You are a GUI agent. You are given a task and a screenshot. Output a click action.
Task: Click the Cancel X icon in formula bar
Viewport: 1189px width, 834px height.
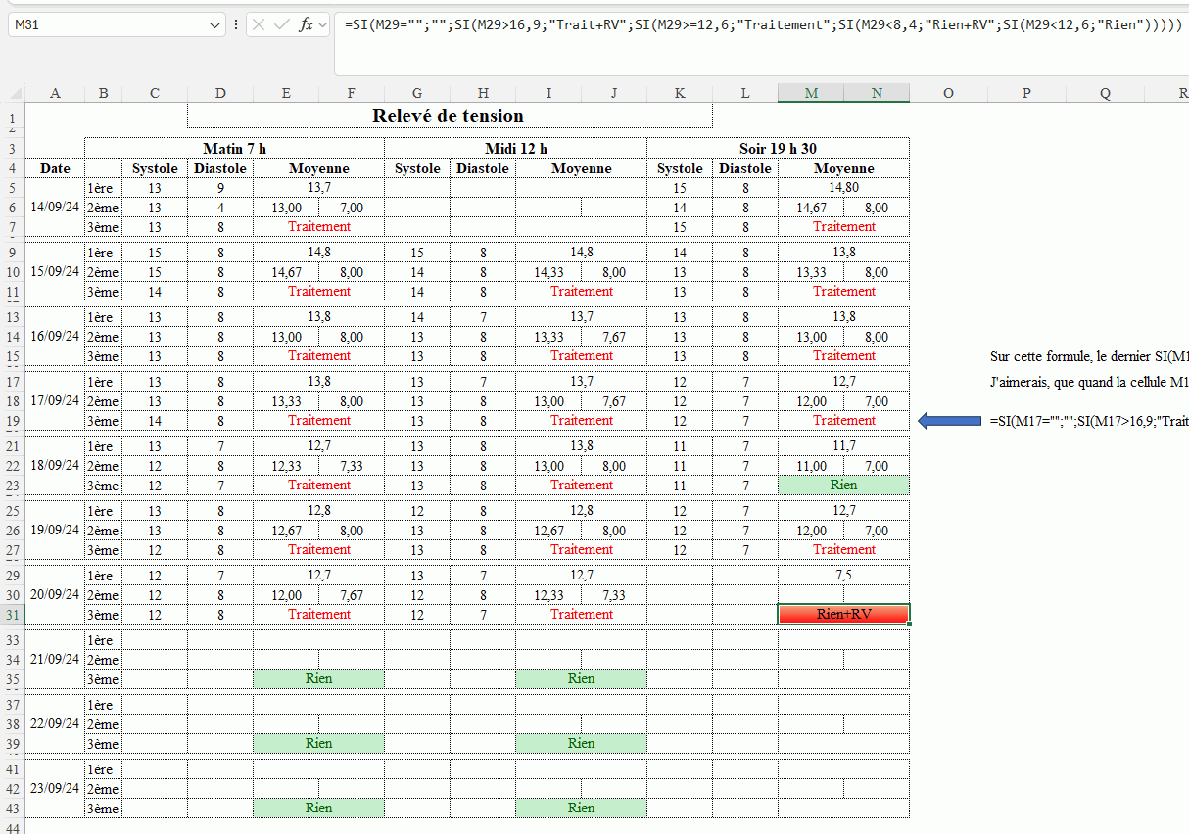[x=259, y=25]
